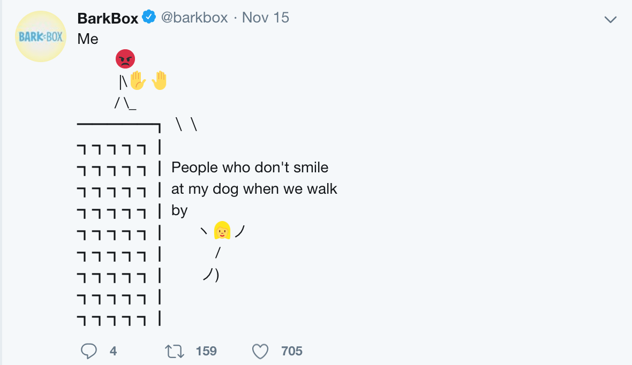Click the first raised hand emoji
632x365 pixels.
point(138,80)
